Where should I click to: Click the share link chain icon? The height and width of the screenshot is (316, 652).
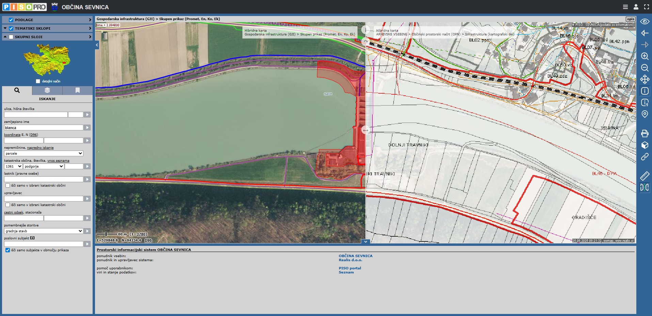click(x=645, y=157)
